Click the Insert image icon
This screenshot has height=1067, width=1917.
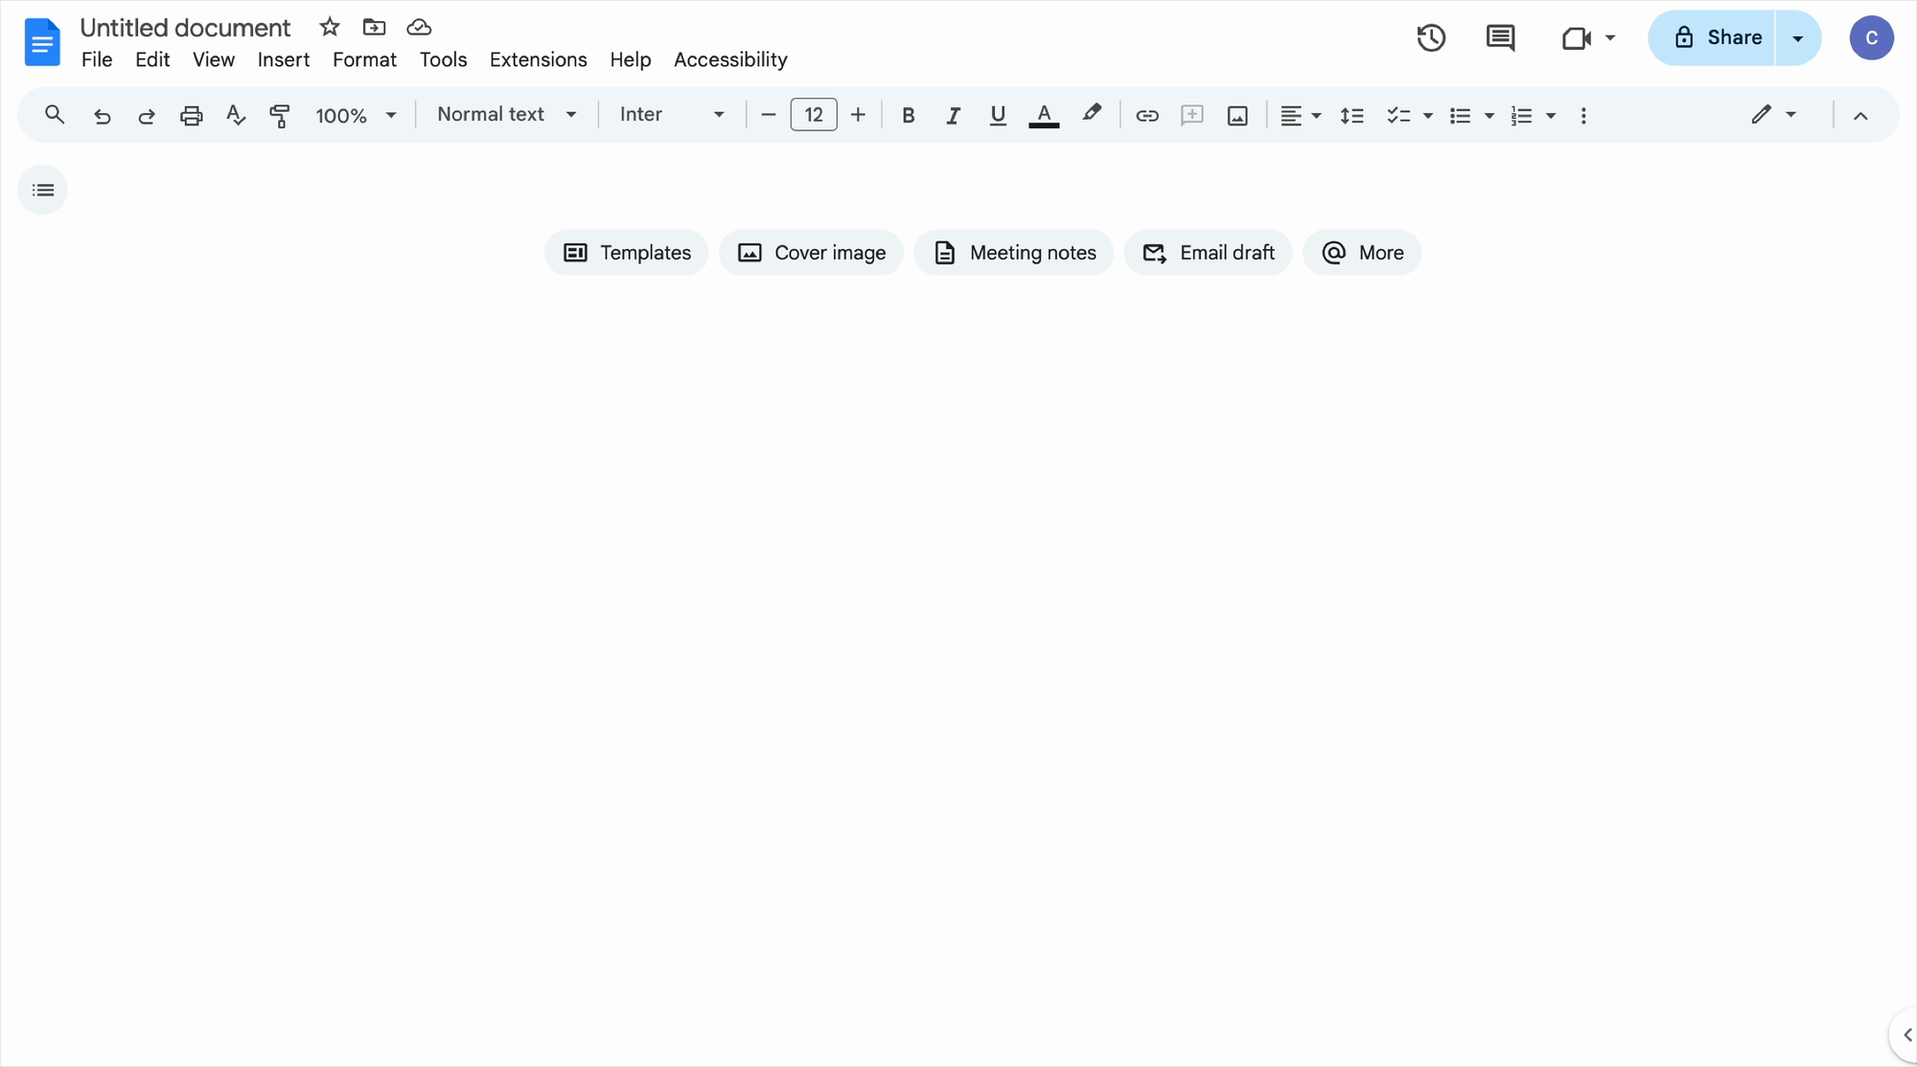[x=1235, y=114]
